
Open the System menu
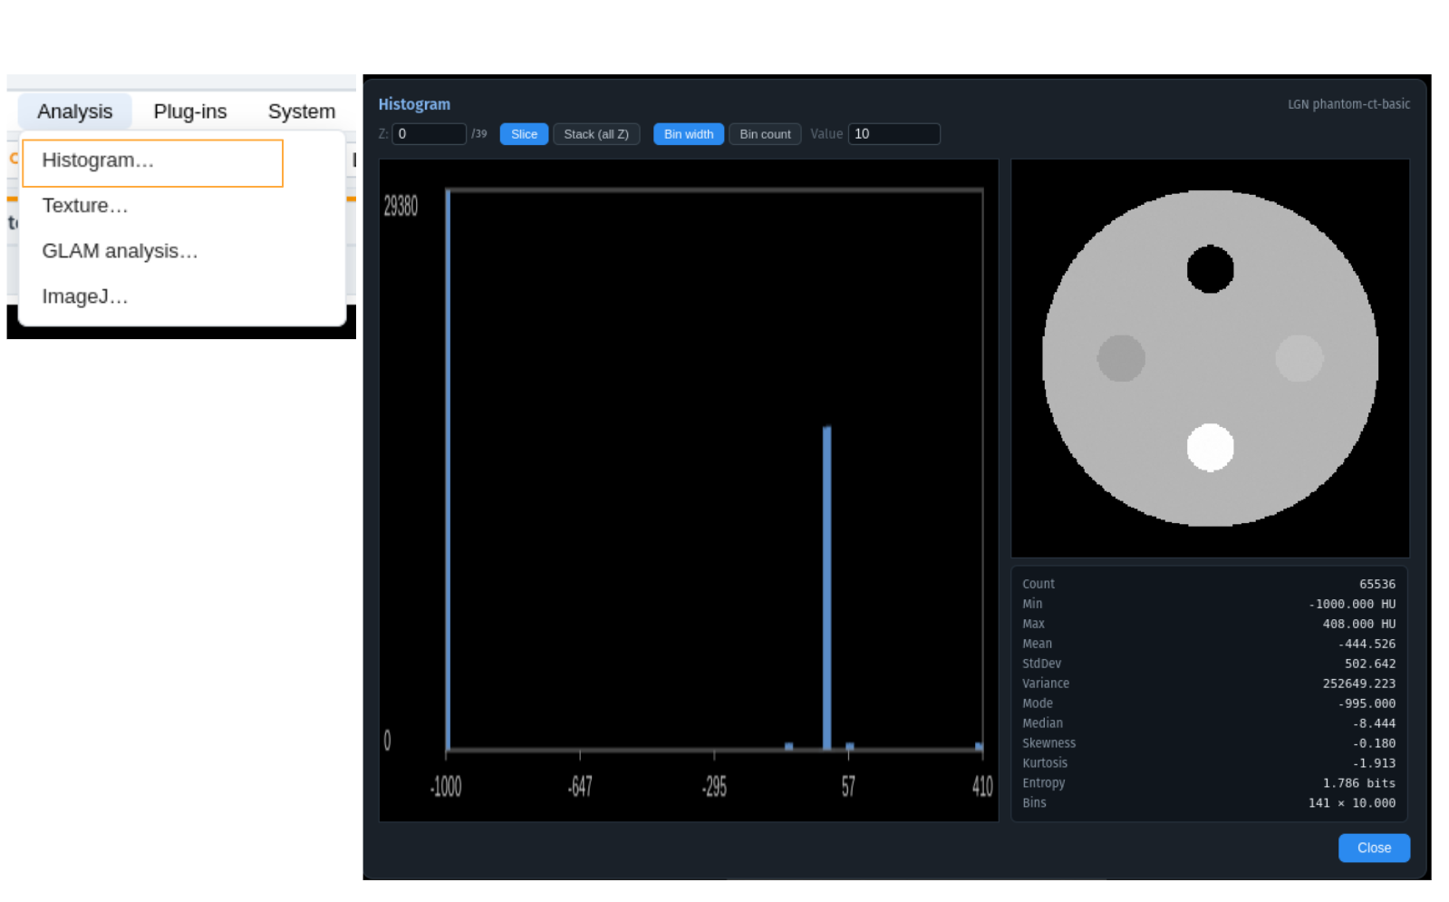pos(302,112)
